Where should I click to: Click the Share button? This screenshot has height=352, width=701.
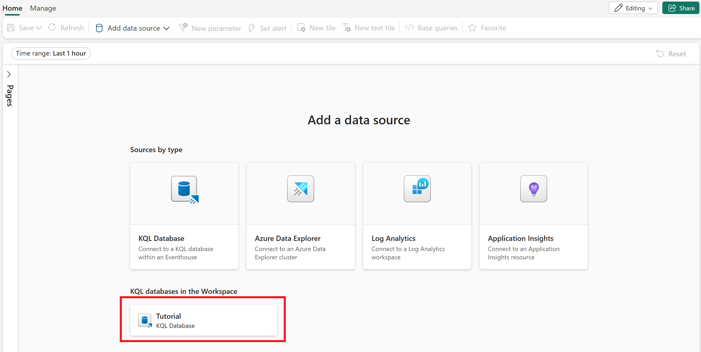pyautogui.click(x=681, y=8)
